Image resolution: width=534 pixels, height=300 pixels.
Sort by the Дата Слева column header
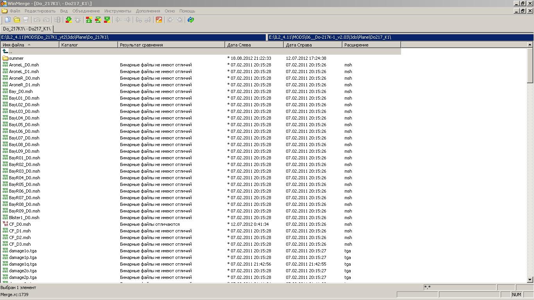click(254, 45)
